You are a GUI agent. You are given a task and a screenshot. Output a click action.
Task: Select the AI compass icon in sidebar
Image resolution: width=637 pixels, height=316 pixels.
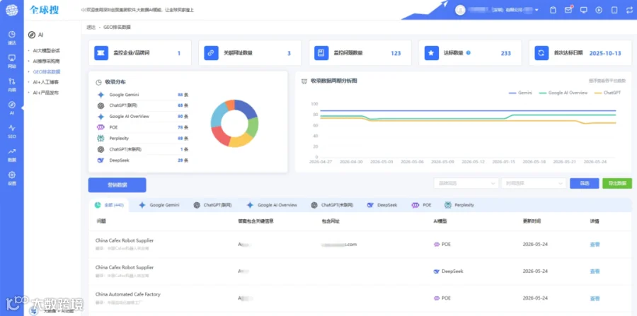click(x=12, y=107)
